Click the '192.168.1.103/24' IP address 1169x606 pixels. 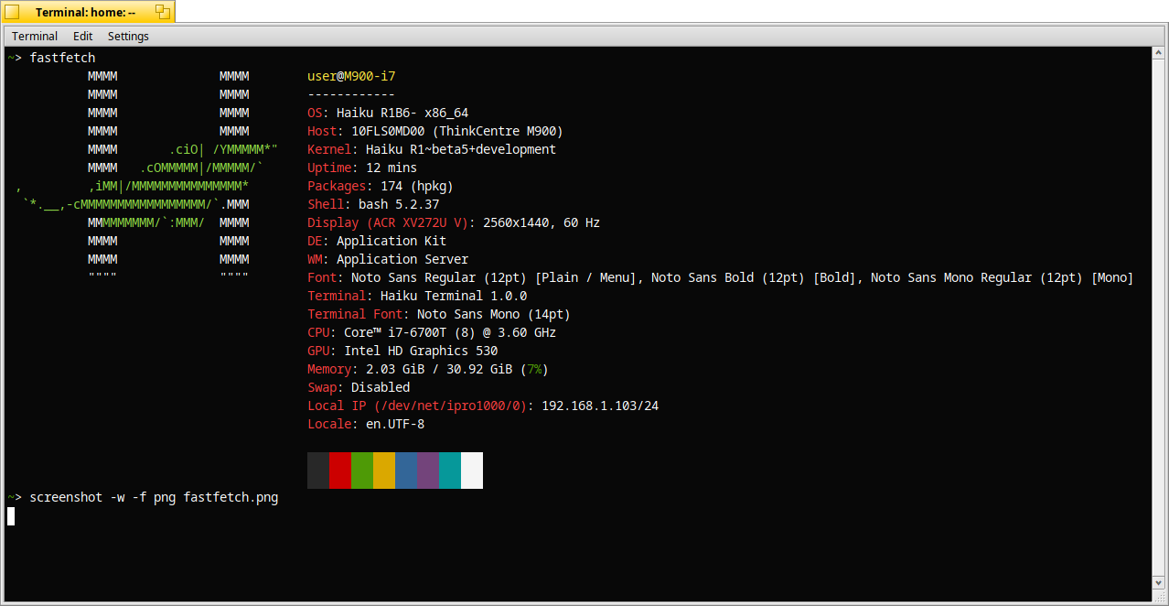tap(600, 406)
